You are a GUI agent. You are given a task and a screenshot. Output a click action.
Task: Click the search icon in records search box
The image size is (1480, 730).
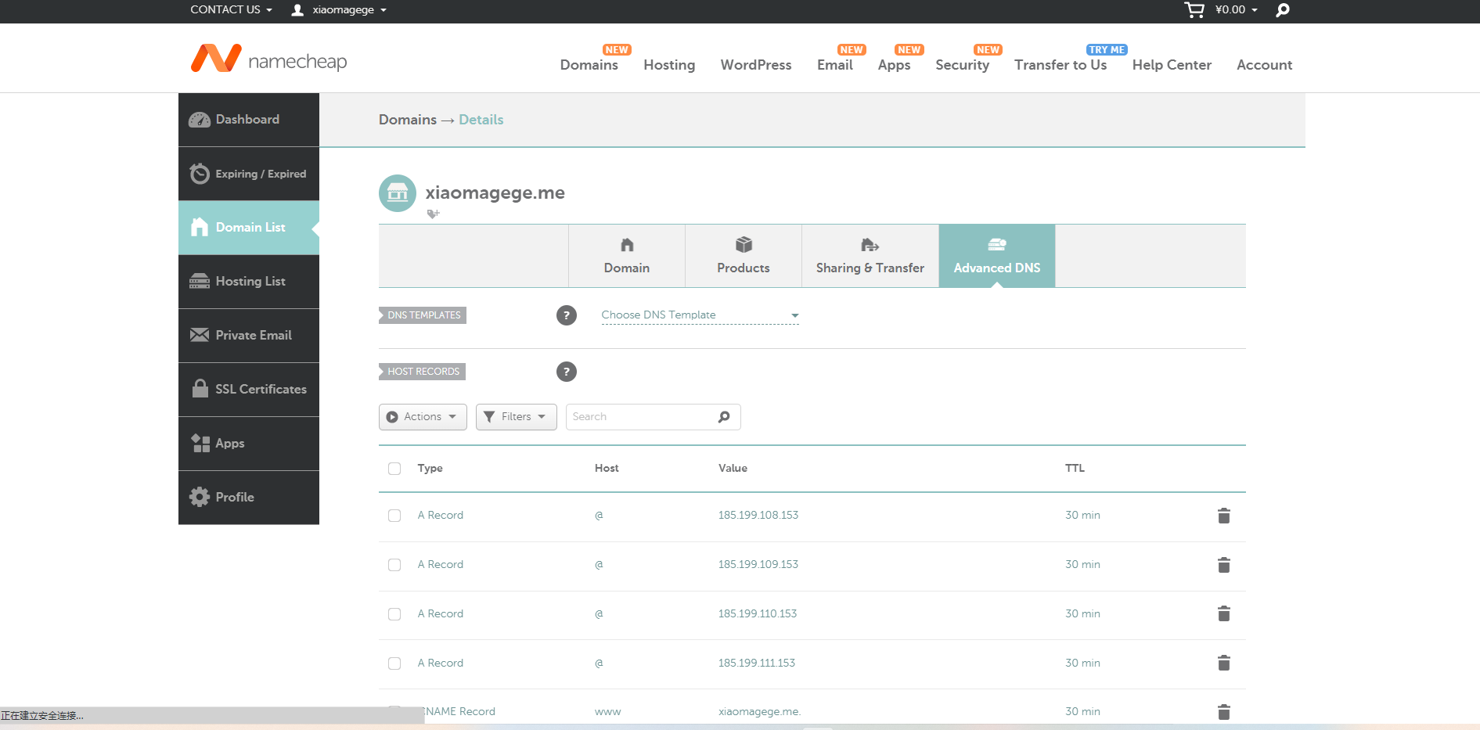point(724,417)
